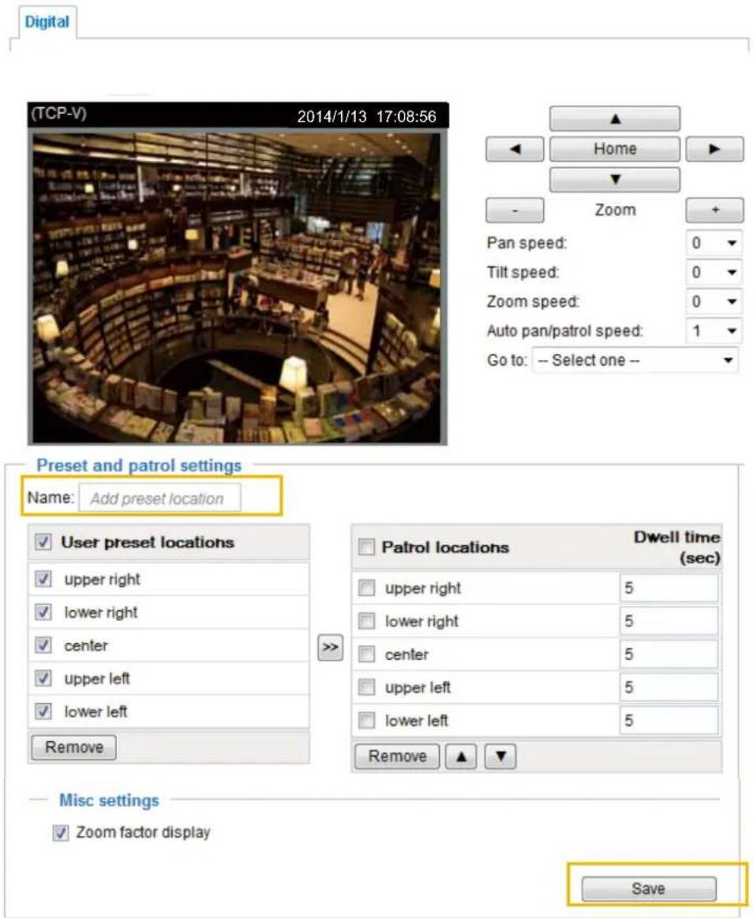This screenshot has height=918, width=753.
Task: Pan right with the right arrow button
Action: tap(714, 149)
